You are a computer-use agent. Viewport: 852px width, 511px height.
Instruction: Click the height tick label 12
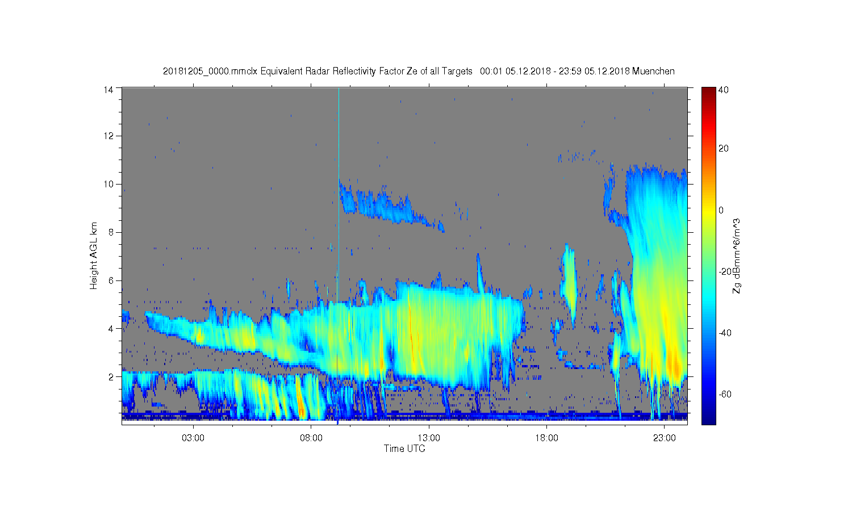click(x=109, y=136)
